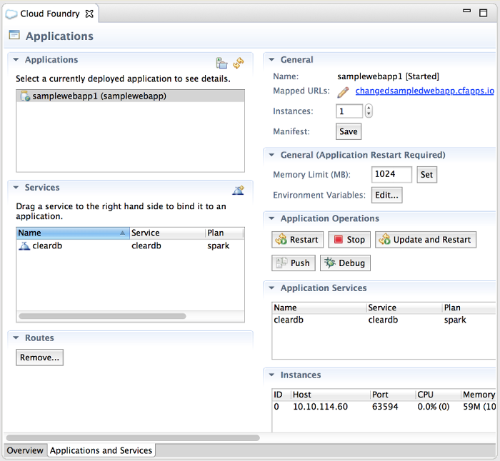Push the application
The image size is (500, 461).
pyautogui.click(x=294, y=263)
